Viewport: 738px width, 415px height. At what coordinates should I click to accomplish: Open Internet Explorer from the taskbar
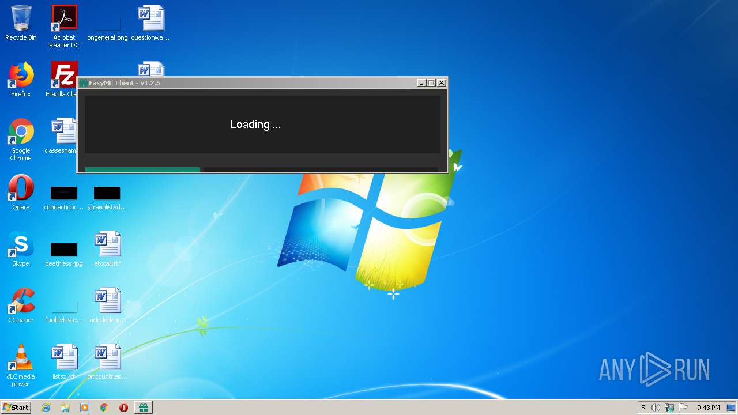click(x=46, y=408)
